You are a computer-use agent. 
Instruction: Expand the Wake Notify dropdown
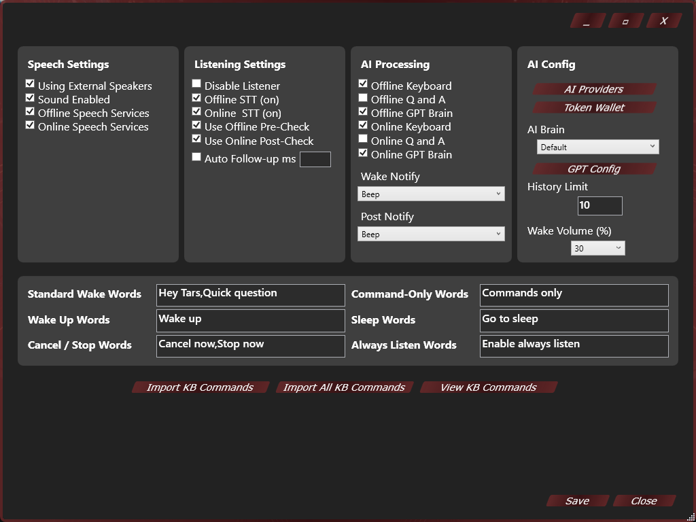(x=431, y=194)
